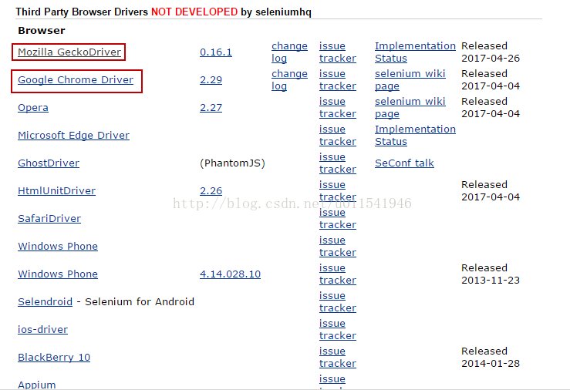This screenshot has height=390, width=570.
Task: Open Implementation Status for Microsoft Edge Driver
Action: (x=415, y=135)
